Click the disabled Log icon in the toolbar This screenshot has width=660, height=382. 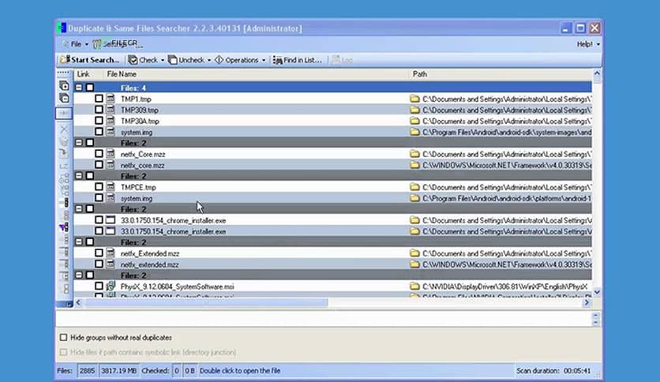[336, 60]
